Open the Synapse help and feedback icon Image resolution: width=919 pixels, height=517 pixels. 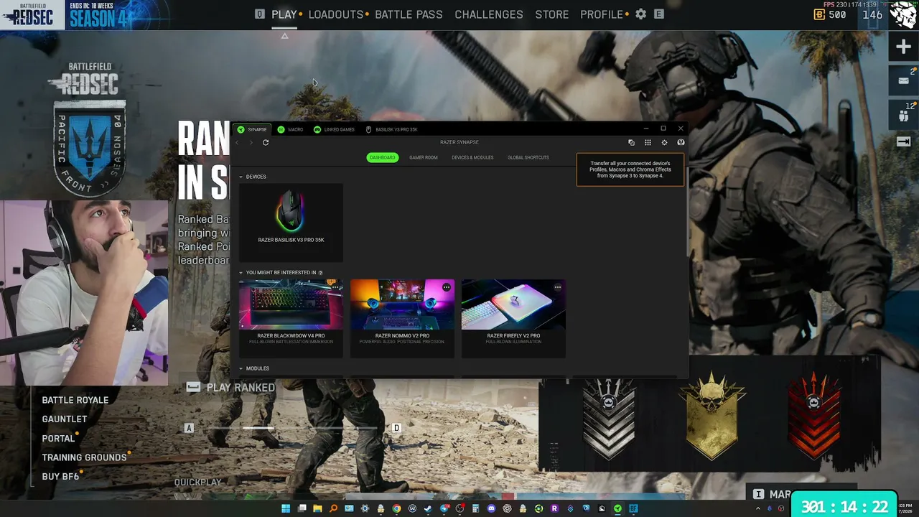[681, 142]
